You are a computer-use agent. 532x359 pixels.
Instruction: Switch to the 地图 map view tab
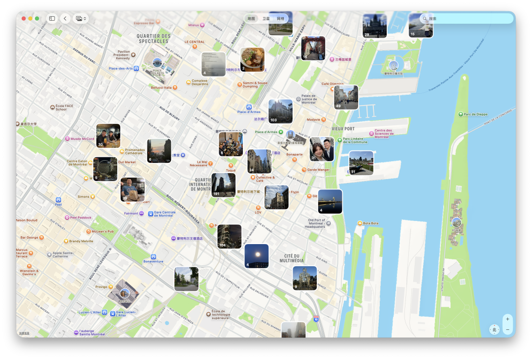click(251, 19)
